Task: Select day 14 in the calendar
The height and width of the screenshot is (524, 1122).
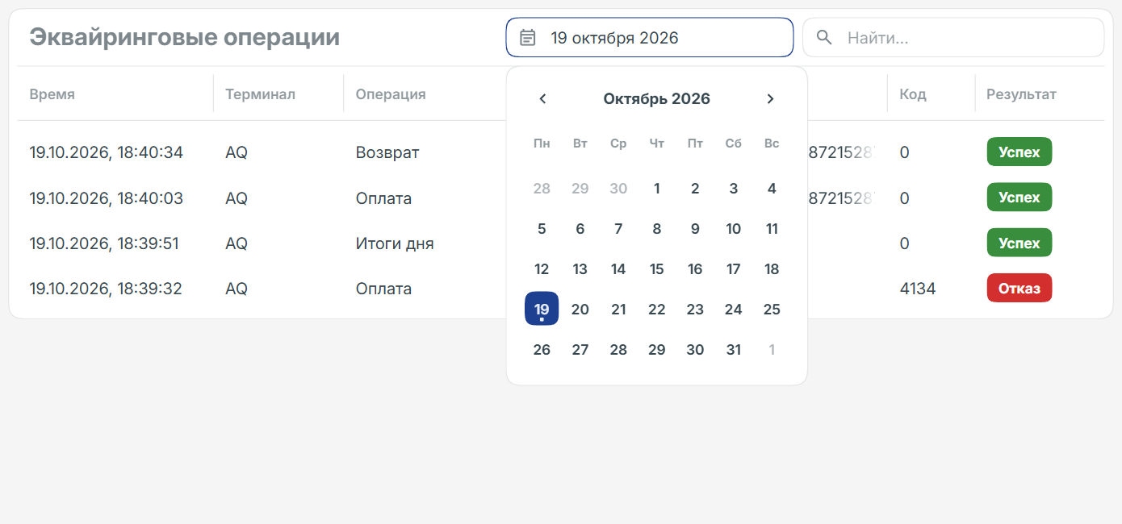Action: [618, 269]
